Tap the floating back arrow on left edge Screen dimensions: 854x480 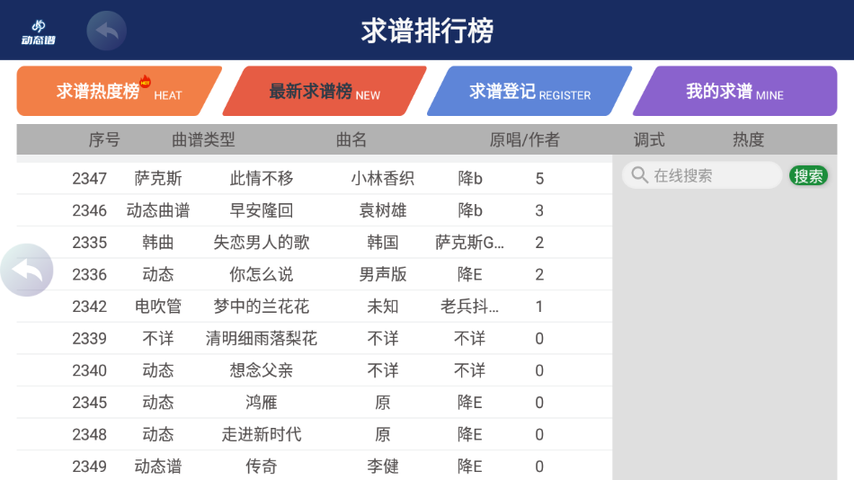[27, 270]
